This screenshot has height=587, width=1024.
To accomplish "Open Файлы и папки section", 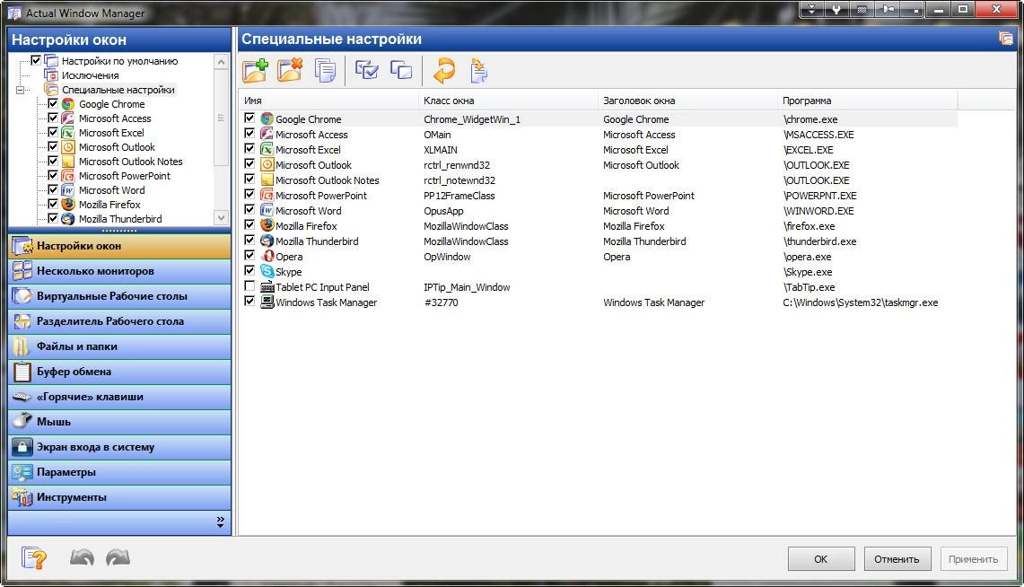I will point(119,346).
